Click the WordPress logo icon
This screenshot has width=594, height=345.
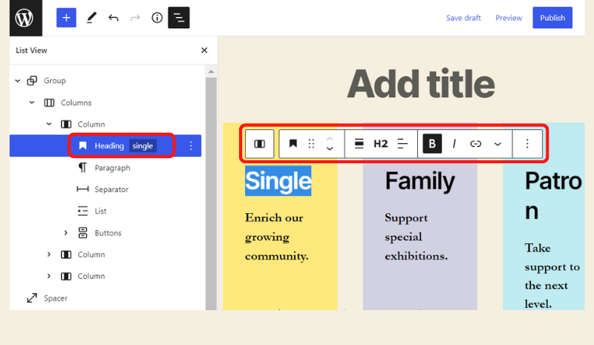click(25, 18)
